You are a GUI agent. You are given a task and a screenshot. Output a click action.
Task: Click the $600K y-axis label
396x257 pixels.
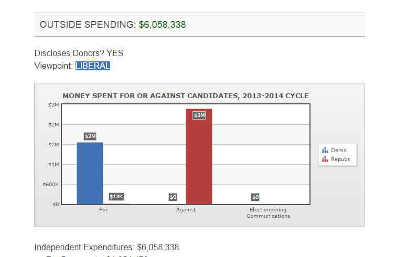(50, 185)
